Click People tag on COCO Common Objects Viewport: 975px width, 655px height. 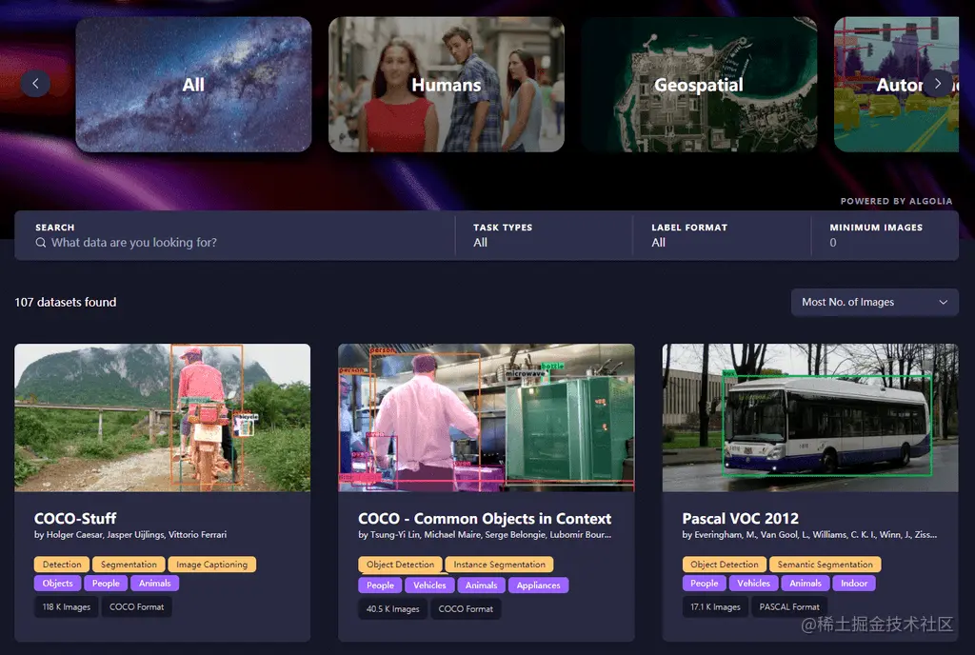[380, 585]
